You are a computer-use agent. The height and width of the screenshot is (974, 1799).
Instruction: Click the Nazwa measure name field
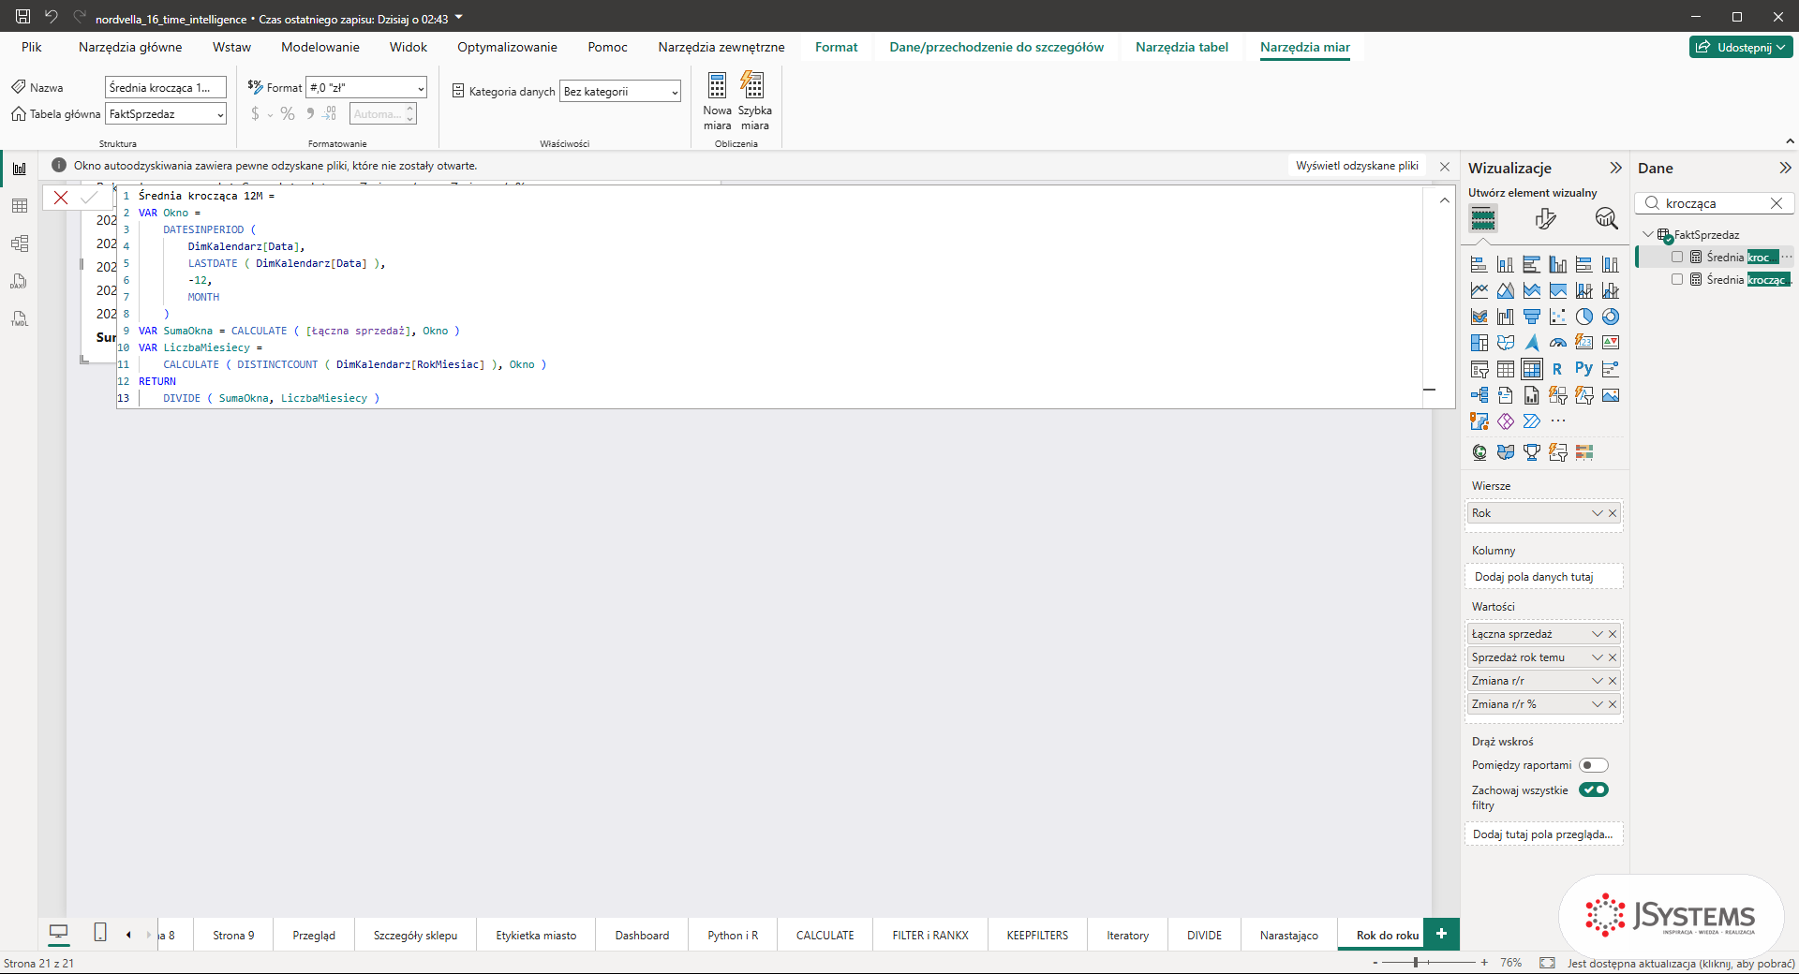(x=166, y=87)
